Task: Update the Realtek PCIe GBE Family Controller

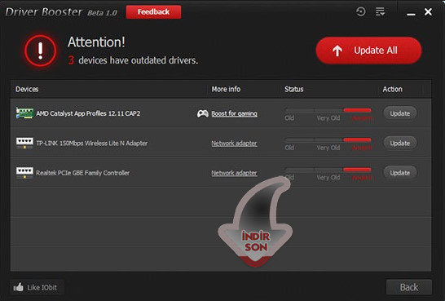Action: [400, 173]
